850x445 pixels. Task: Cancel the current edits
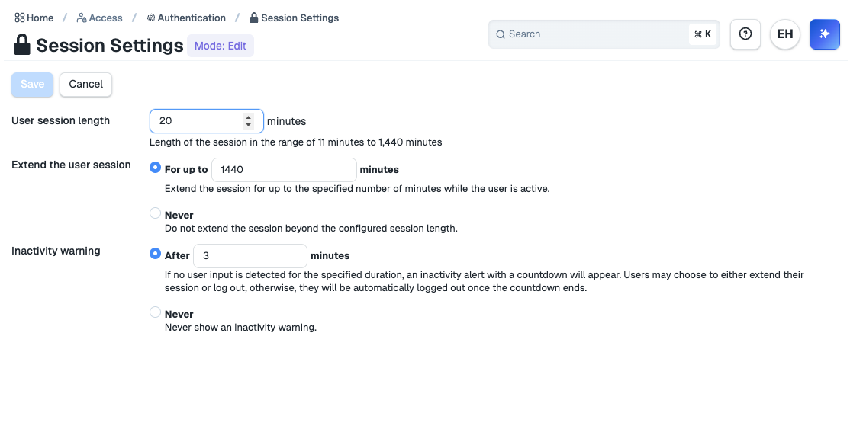click(85, 84)
